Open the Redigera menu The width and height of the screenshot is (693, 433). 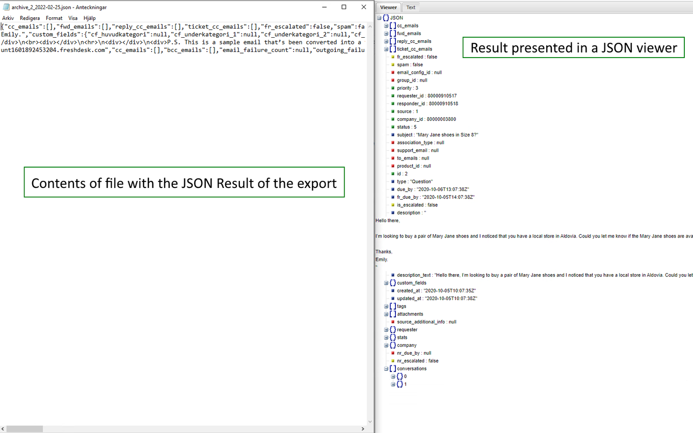(x=30, y=18)
